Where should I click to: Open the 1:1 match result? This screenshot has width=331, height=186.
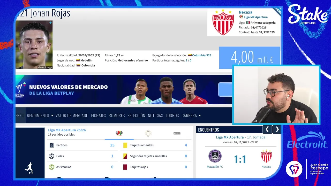coord(240,159)
